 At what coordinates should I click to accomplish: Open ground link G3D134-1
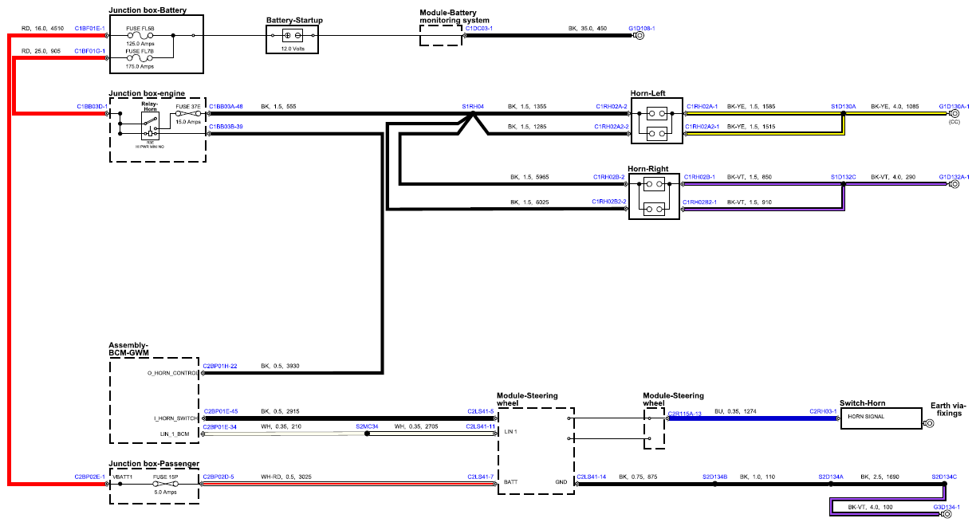pyautogui.click(x=946, y=507)
